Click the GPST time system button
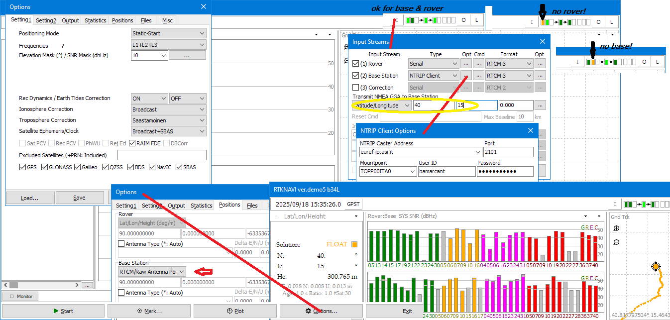Viewport: 670px width, 320px height. 353,205
